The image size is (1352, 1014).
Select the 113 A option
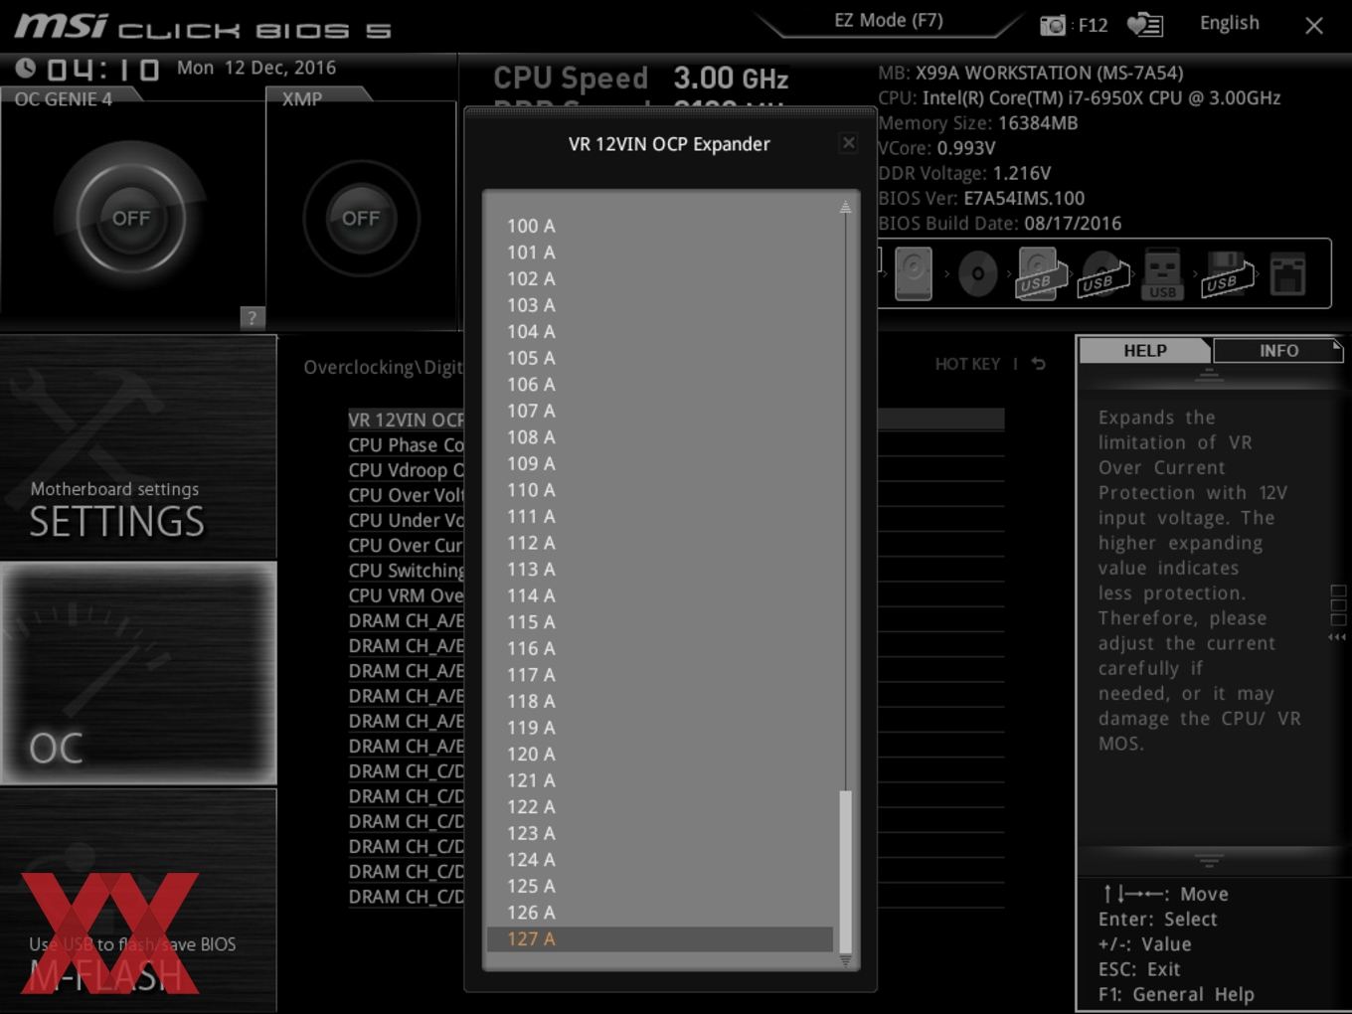(x=660, y=570)
